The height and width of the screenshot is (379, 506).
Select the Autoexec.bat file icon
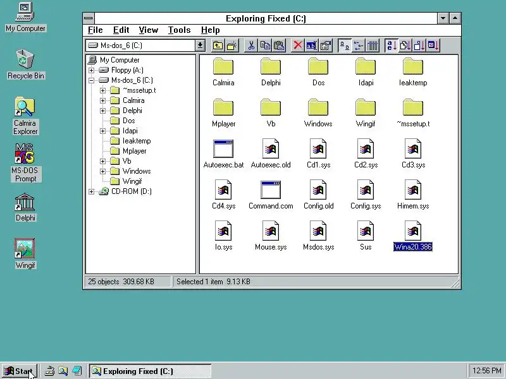[223, 154]
